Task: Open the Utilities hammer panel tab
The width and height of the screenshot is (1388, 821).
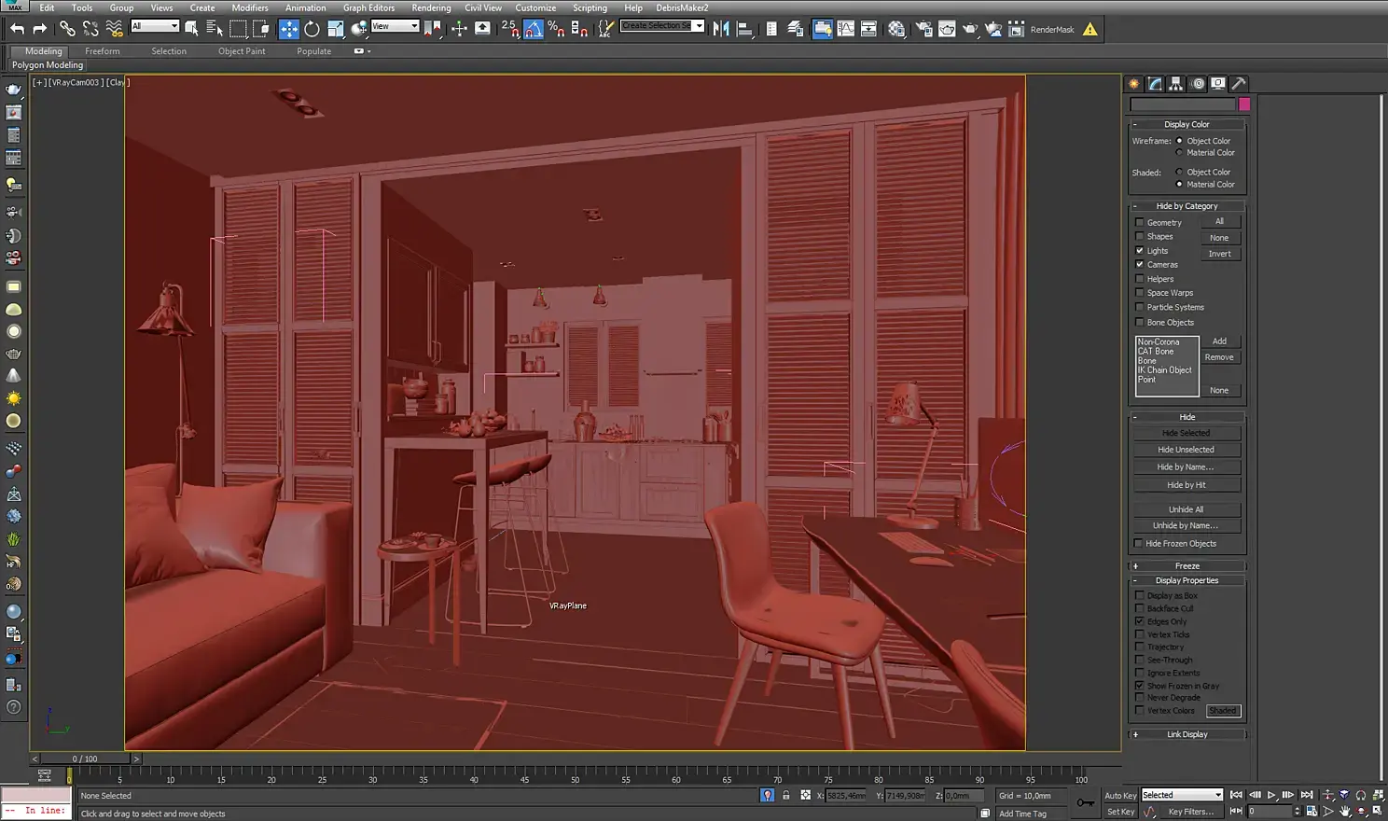Action: (x=1239, y=84)
